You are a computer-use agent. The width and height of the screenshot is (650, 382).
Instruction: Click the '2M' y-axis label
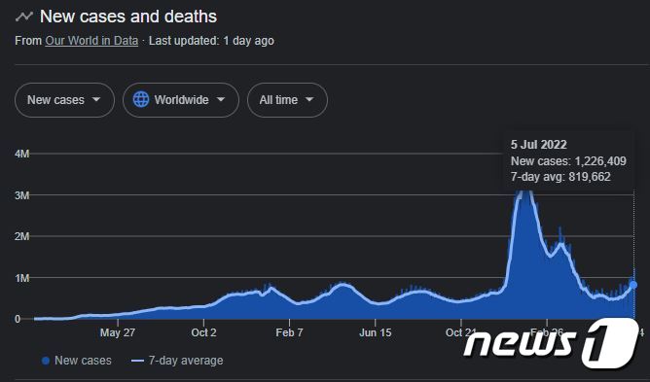click(22, 236)
